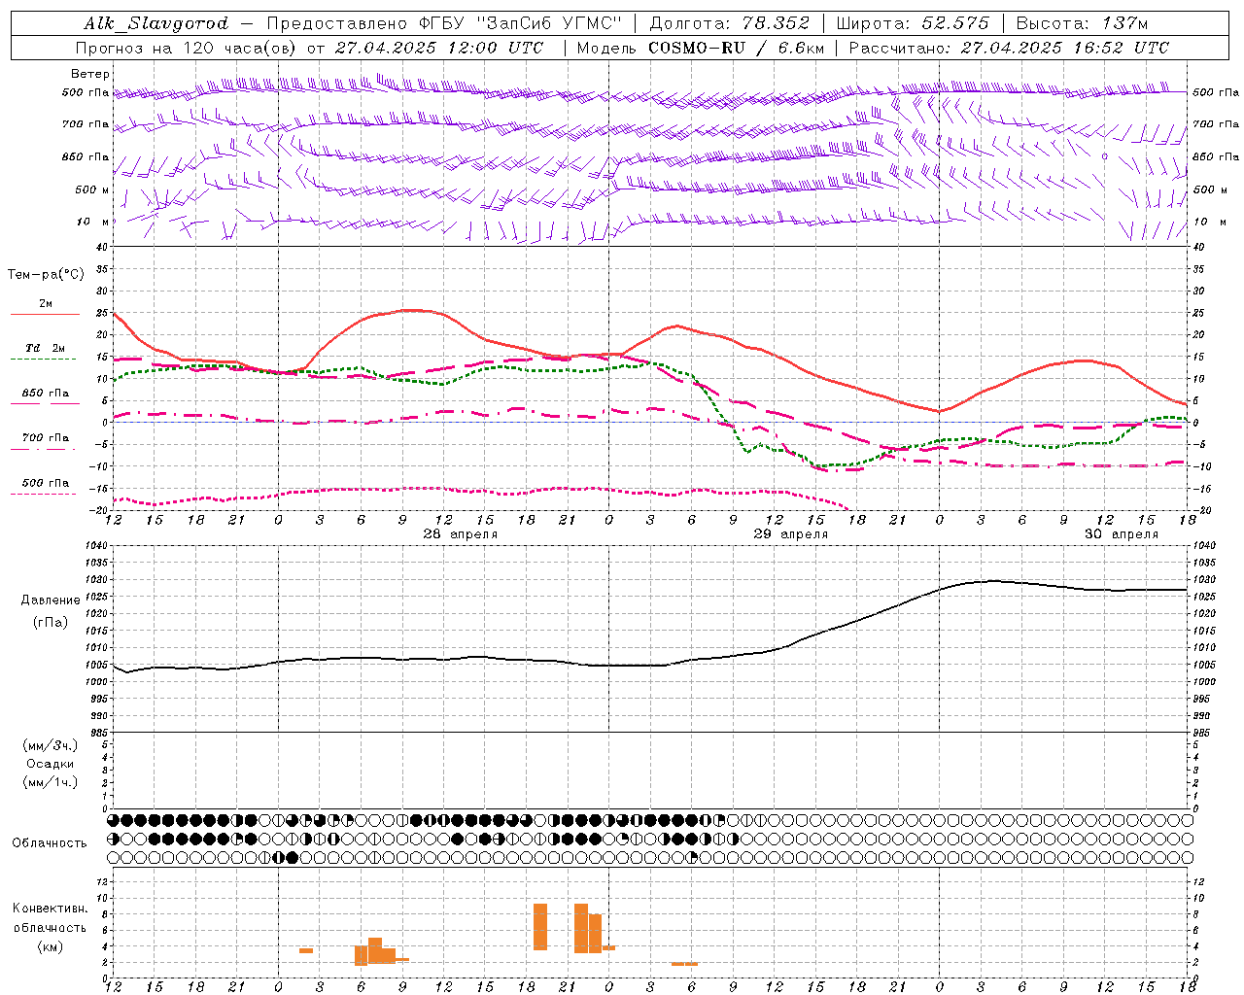Click the (км) unit label of convective cloudiness

coord(50,946)
